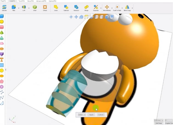The image size is (173, 125).
Task: Select the polyline sketch tool
Action: click(2, 92)
